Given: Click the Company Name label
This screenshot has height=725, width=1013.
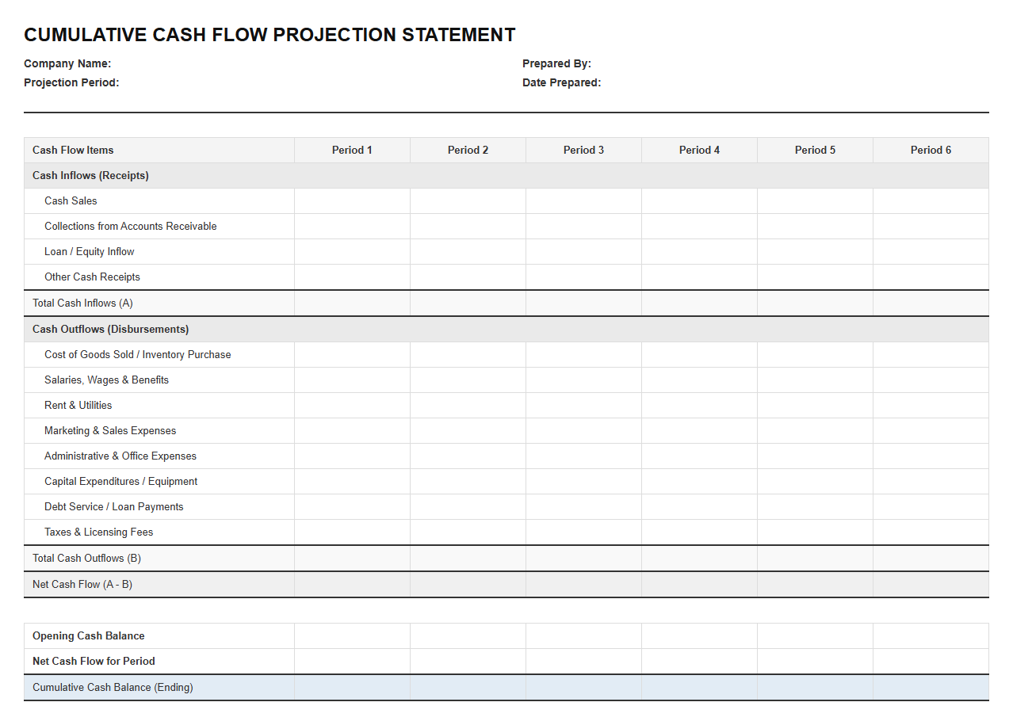Looking at the screenshot, I should point(67,63).
